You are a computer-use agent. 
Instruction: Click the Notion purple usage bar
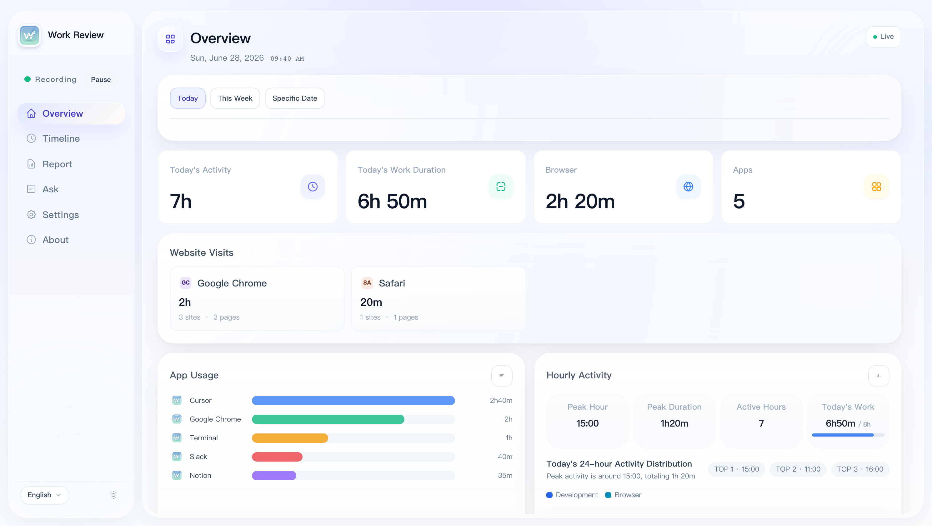pos(274,475)
